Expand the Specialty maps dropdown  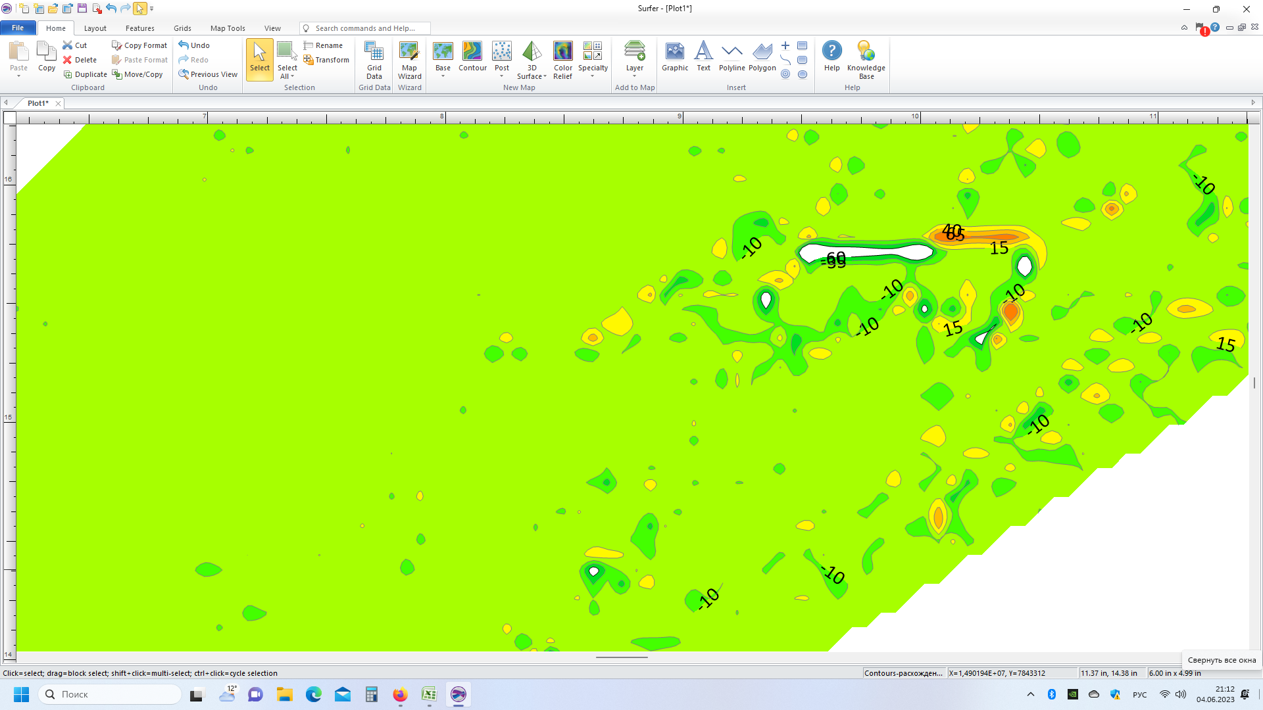pos(593,76)
